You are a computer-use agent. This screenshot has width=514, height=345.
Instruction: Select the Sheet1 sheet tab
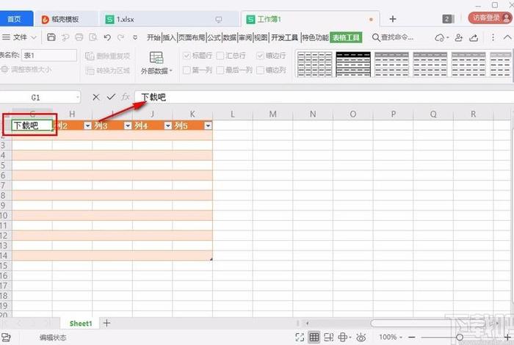click(81, 324)
